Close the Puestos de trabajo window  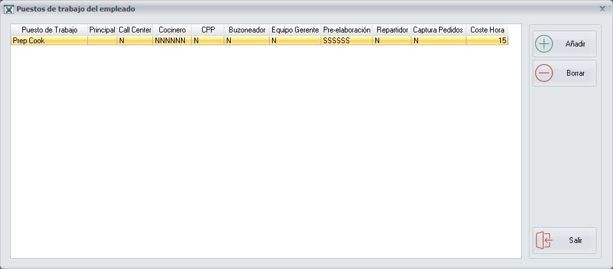(x=602, y=9)
